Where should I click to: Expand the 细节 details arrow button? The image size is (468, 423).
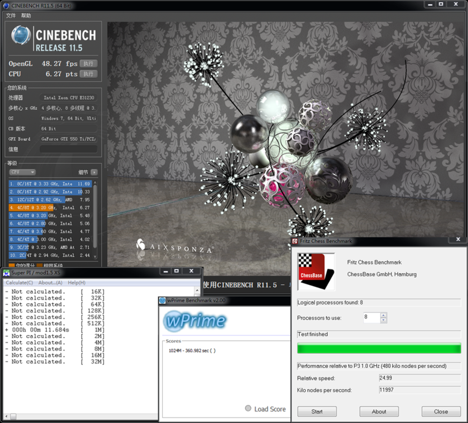point(94,172)
